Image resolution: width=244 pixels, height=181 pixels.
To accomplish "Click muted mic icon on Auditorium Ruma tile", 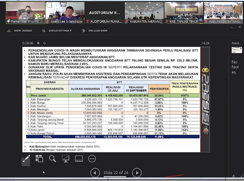I will (x=88, y=21).
